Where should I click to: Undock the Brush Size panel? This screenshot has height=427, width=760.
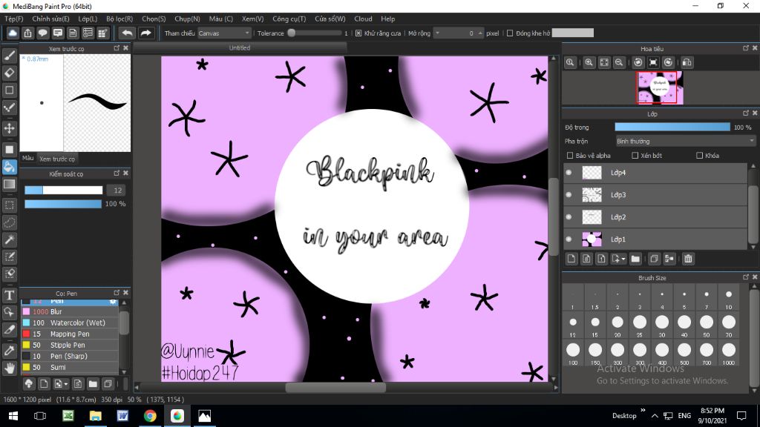click(746, 277)
